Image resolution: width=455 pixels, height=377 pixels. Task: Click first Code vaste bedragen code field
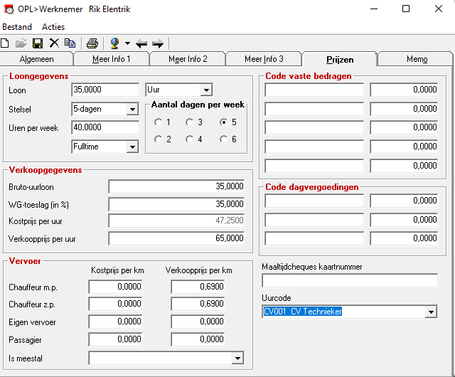314,90
